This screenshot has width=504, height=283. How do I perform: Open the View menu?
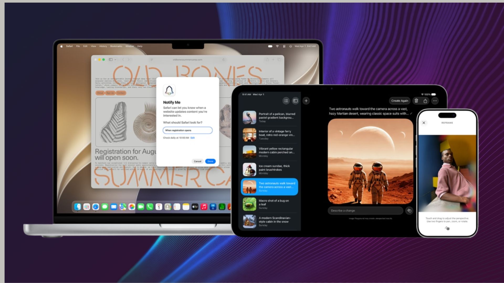pos(93,46)
